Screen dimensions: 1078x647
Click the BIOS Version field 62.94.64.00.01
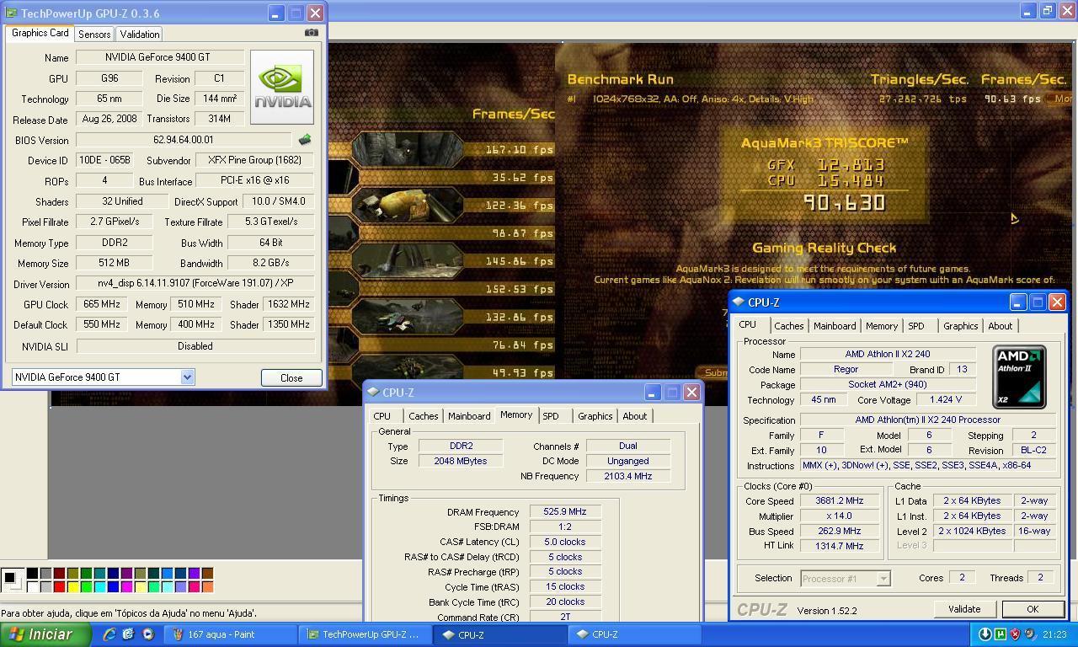click(184, 140)
